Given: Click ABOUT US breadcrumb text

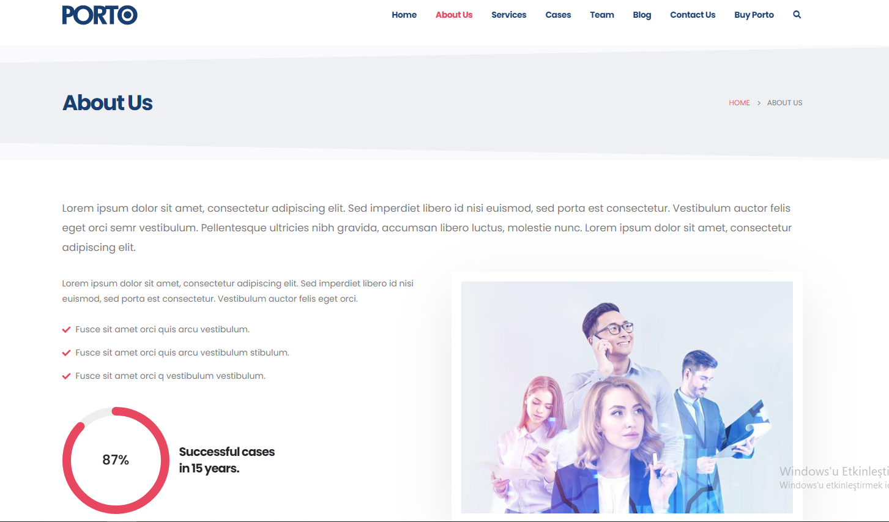Looking at the screenshot, I should coord(784,103).
